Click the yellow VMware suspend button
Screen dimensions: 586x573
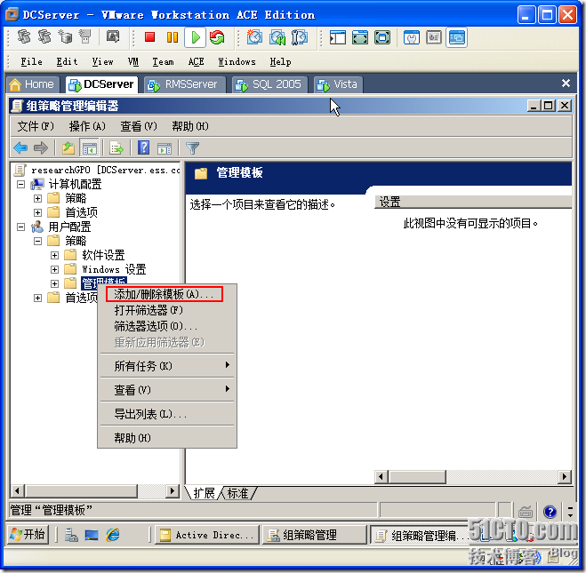[x=173, y=37]
